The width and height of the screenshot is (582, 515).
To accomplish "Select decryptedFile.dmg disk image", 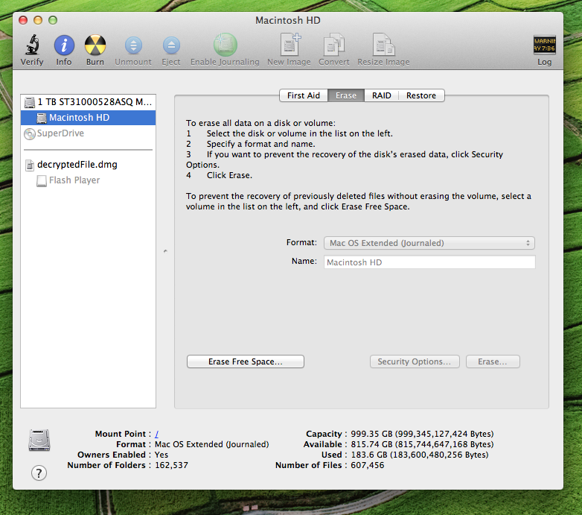I will (89, 164).
